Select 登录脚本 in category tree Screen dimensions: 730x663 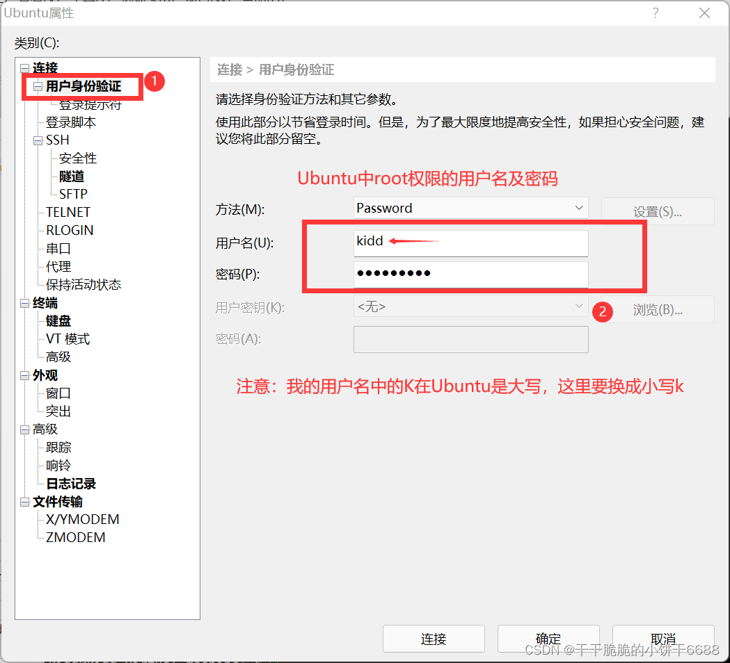pos(71,122)
